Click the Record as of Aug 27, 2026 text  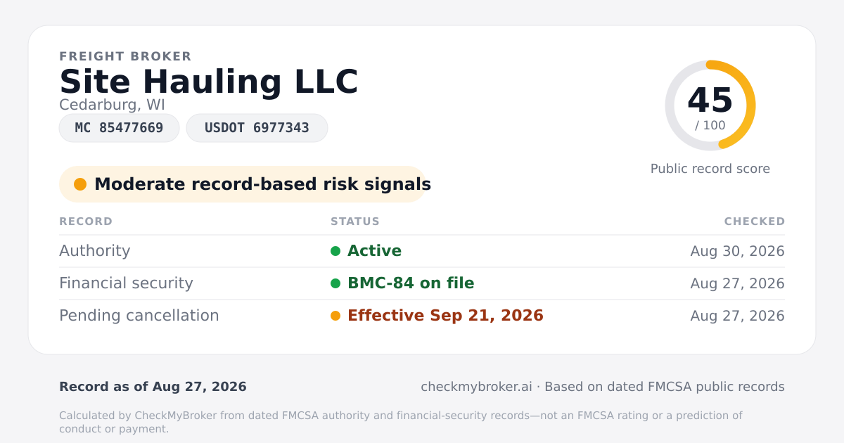(153, 387)
